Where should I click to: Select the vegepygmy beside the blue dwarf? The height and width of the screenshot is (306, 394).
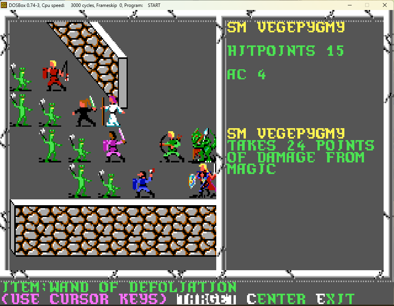point(109,184)
